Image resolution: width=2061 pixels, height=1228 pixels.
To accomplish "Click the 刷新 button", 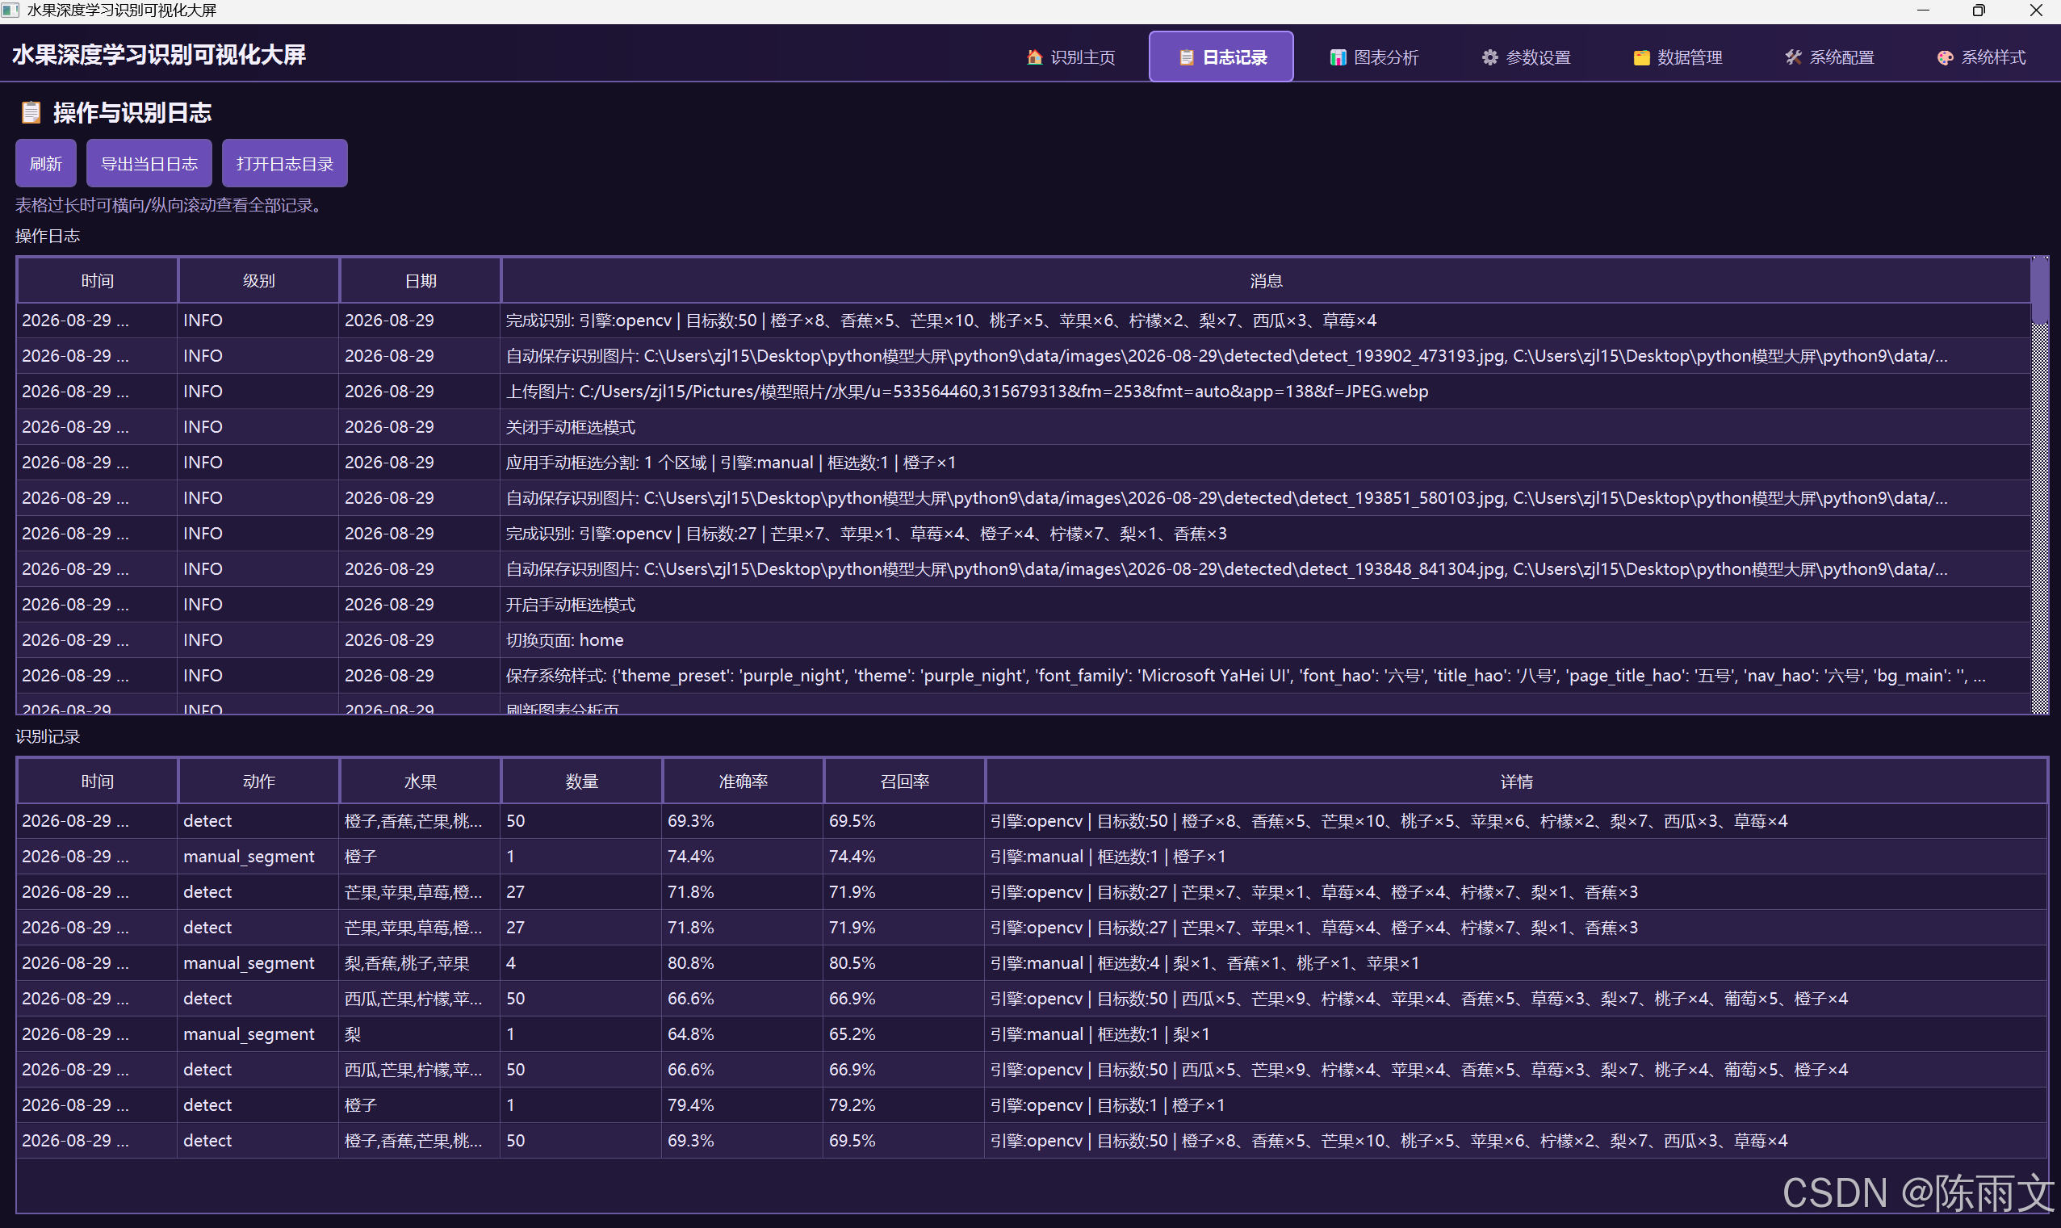I will tap(45, 164).
